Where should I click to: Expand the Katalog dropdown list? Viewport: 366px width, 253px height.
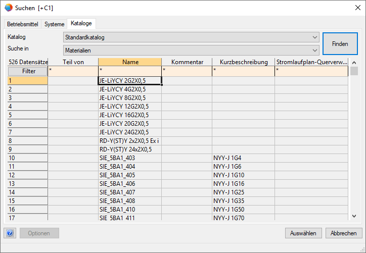point(315,37)
